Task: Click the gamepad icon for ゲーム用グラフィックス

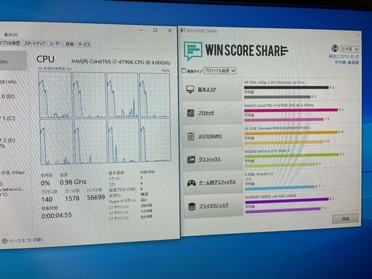Action: point(192,183)
